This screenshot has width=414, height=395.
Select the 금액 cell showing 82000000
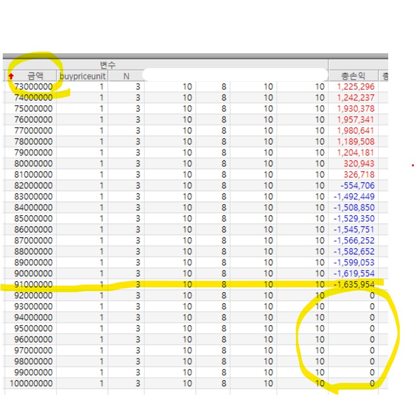coord(33,186)
